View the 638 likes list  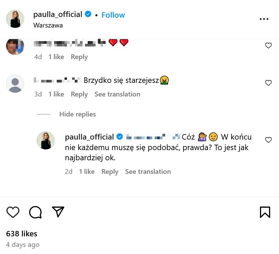[22, 234]
